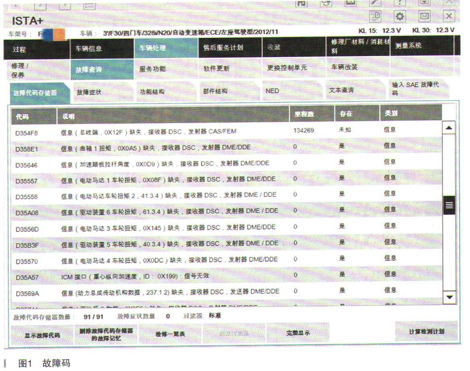Select fault code row D35570
The image size is (470, 371).
[x=226, y=260]
